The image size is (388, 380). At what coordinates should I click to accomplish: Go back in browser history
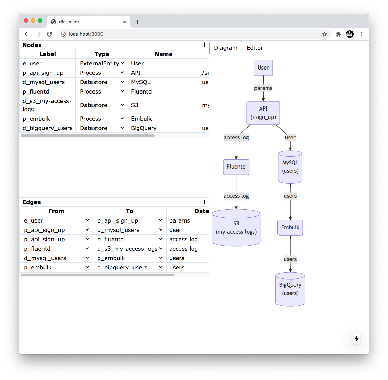click(27, 34)
